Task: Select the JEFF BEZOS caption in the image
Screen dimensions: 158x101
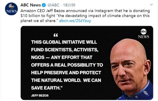Action: coord(40,95)
